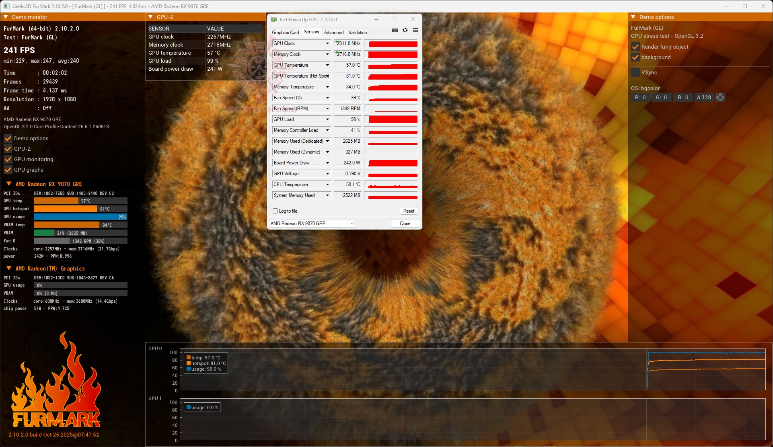The height and width of the screenshot is (447, 773).
Task: Click the GPU 1 usage graph
Action: tap(473, 419)
